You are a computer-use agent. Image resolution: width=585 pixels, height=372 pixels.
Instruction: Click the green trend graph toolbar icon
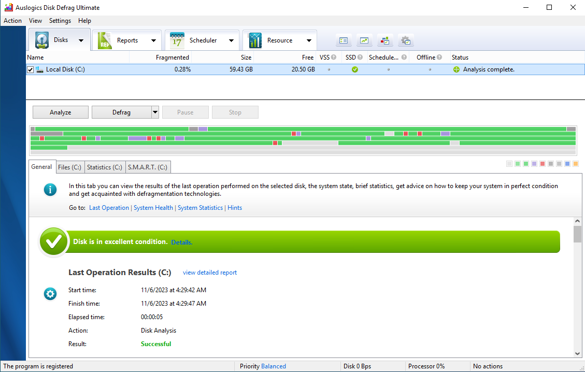[364, 40]
